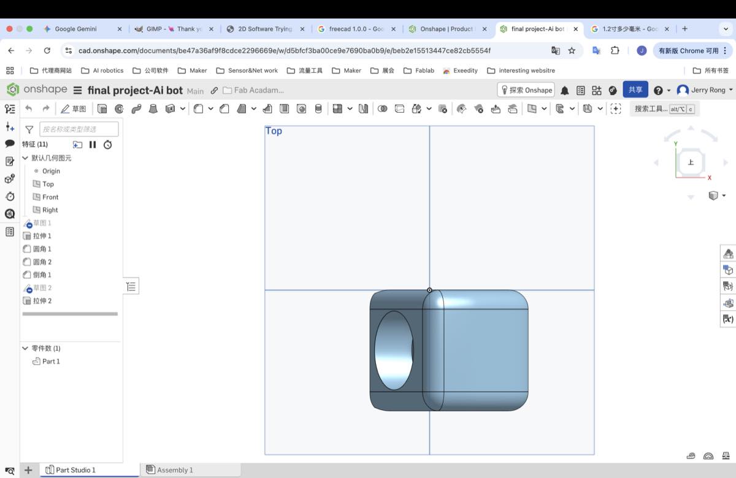The height and width of the screenshot is (478, 736).
Task: Collapse the 默认几何图元 tree group
Action: pos(25,158)
